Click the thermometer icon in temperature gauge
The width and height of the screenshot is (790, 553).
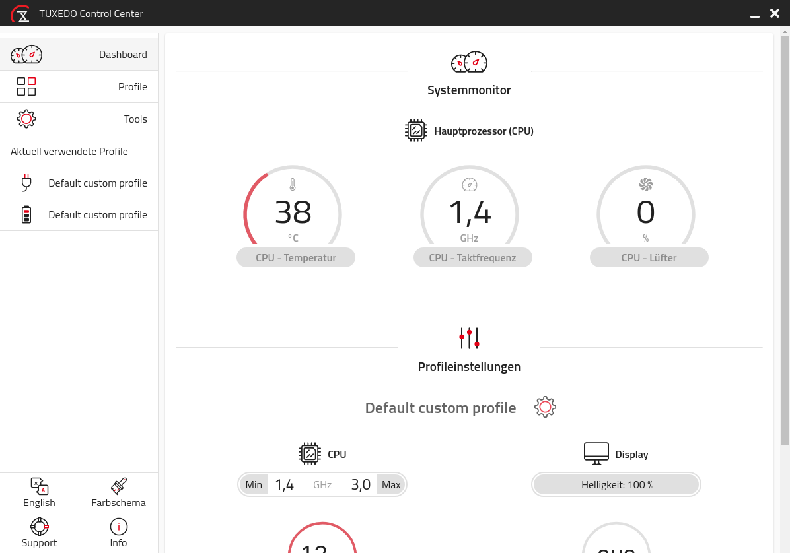(x=293, y=185)
